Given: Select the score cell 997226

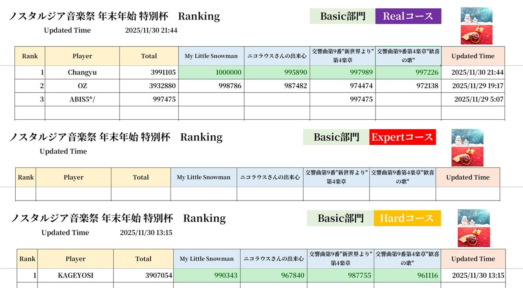Looking at the screenshot, I should (408, 72).
